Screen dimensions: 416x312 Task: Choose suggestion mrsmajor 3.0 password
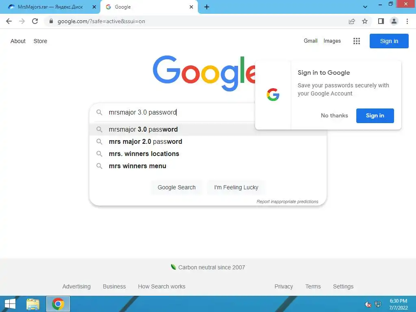[x=208, y=130]
